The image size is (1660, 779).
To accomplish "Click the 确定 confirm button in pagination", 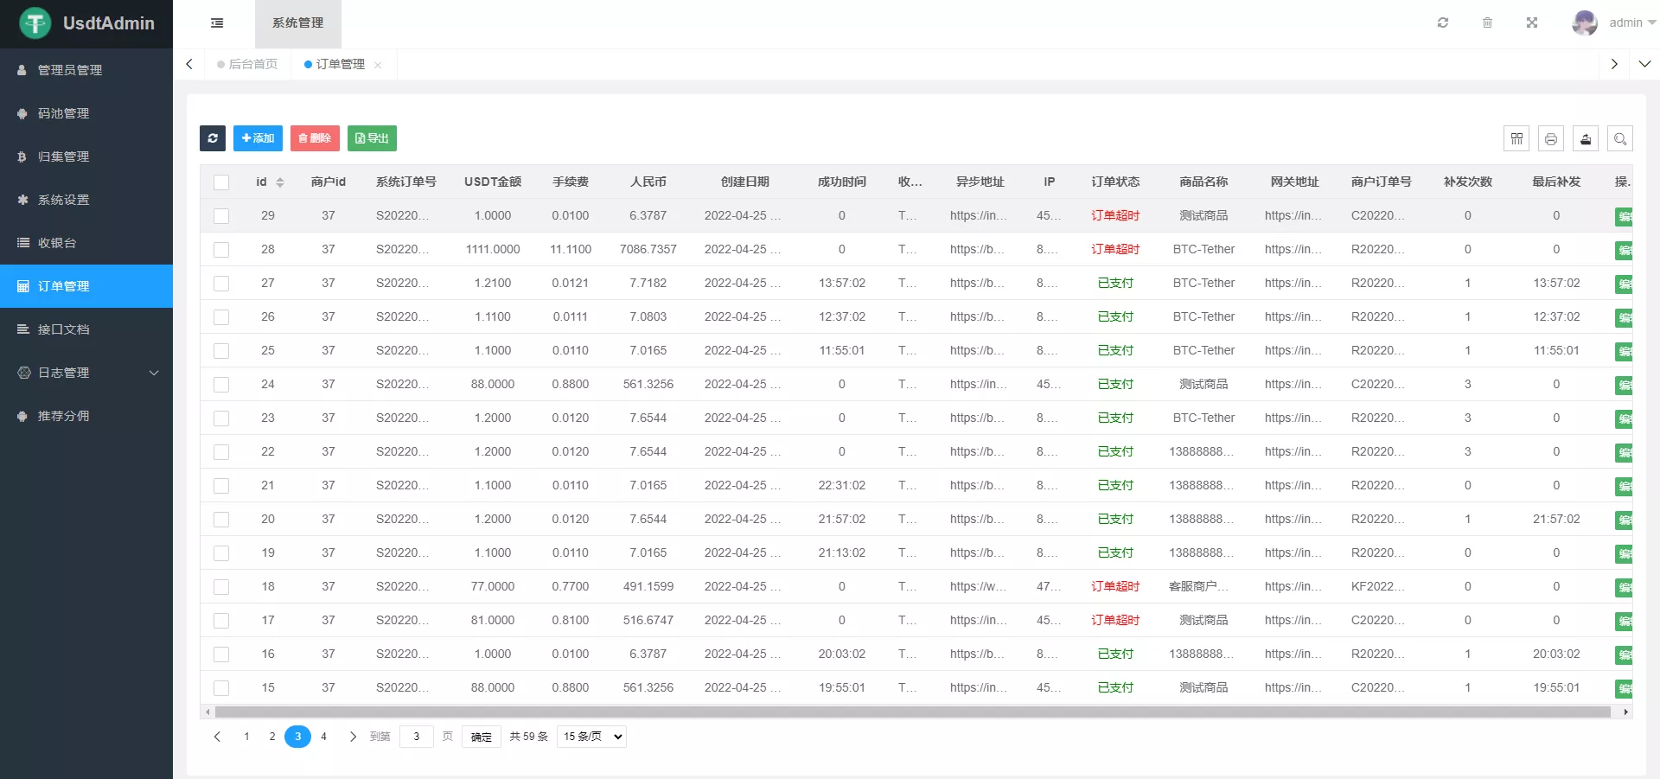I will click(481, 737).
